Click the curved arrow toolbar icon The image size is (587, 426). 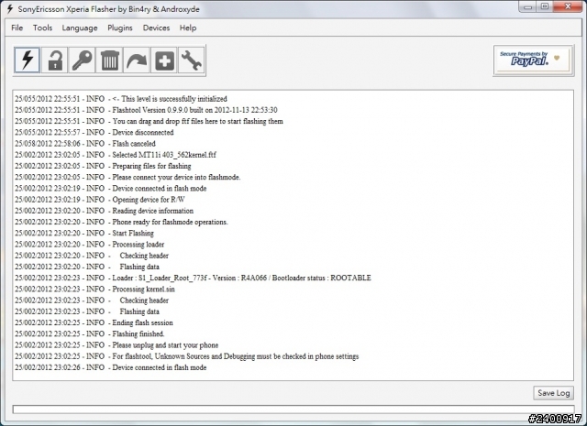tap(137, 60)
